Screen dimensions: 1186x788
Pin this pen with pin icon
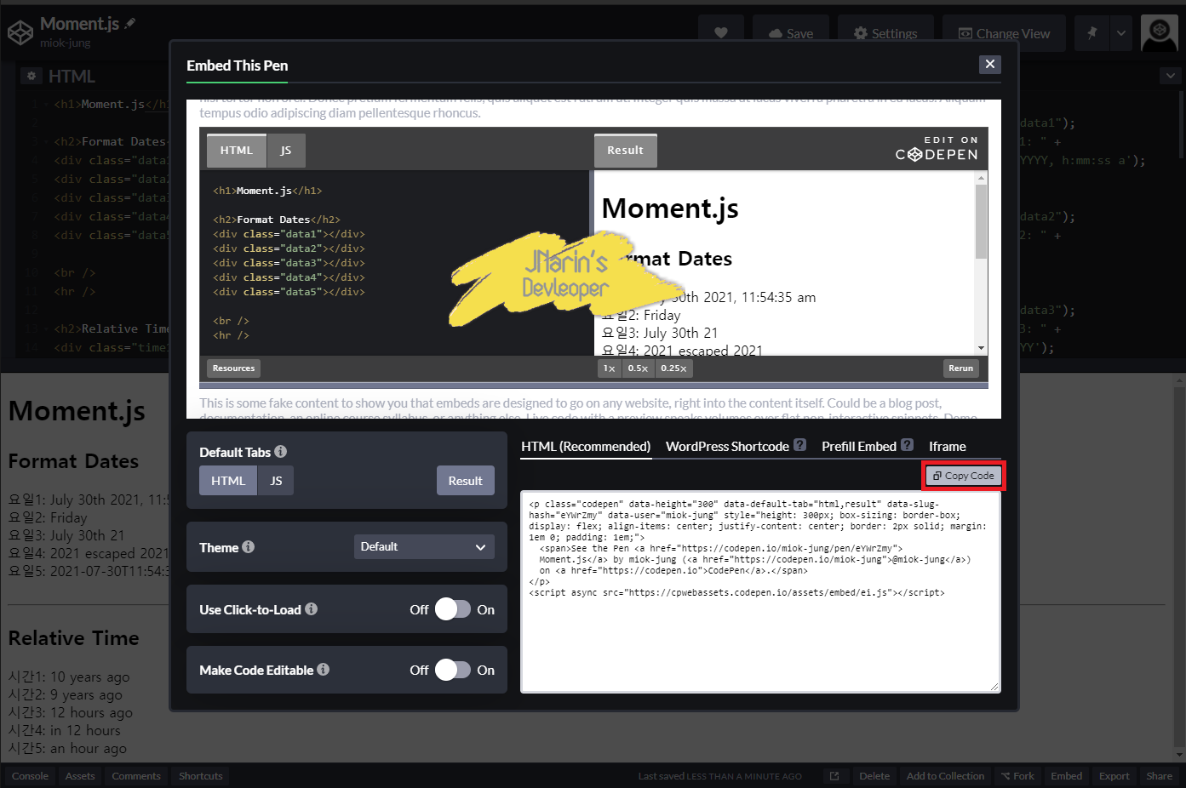pos(1091,33)
